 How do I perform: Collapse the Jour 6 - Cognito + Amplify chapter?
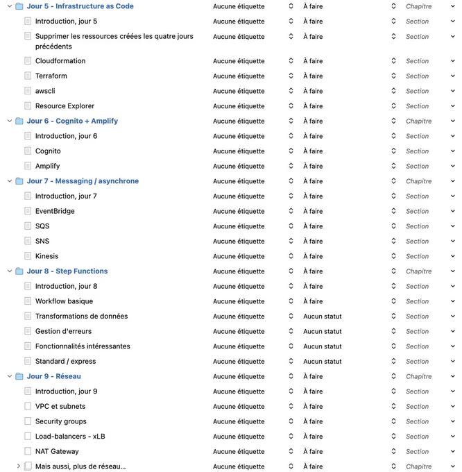[x=10, y=121]
